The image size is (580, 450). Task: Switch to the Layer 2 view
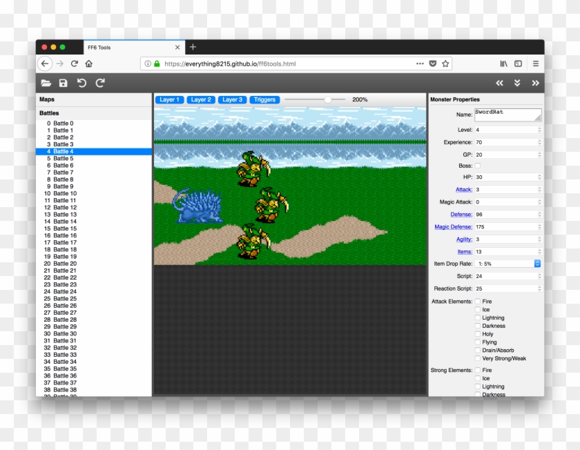200,99
